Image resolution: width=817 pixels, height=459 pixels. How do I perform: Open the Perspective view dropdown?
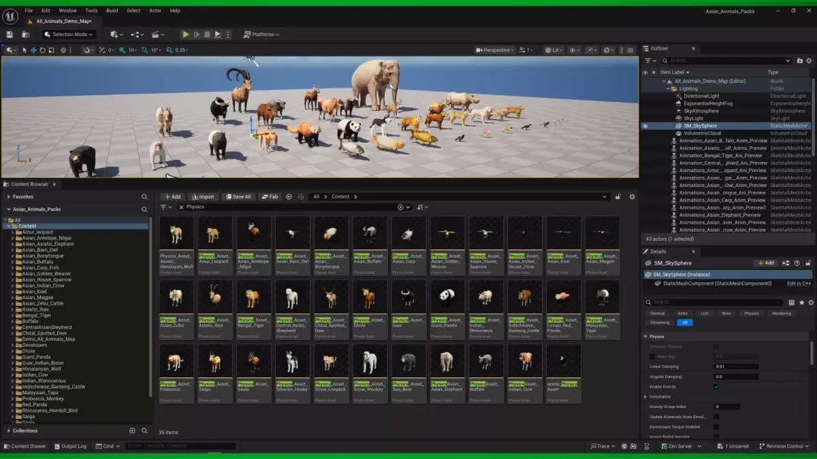tap(495, 50)
